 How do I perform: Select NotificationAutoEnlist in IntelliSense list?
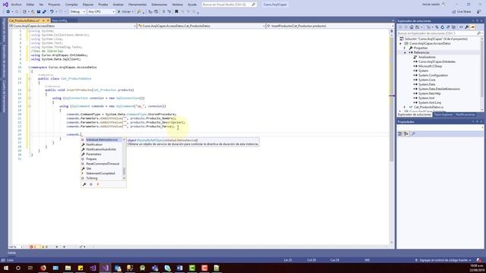[x=102, y=149]
